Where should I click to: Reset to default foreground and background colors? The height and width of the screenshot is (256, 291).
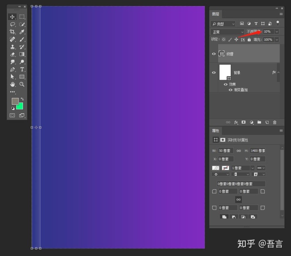tap(13, 108)
